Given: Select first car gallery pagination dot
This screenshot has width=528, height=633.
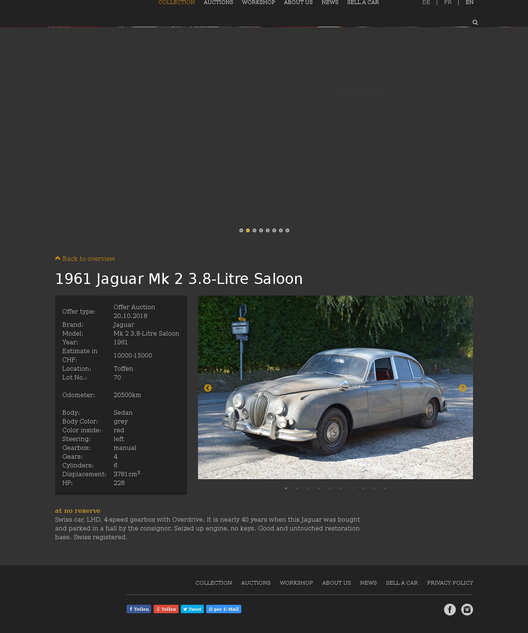Looking at the screenshot, I should click(286, 488).
